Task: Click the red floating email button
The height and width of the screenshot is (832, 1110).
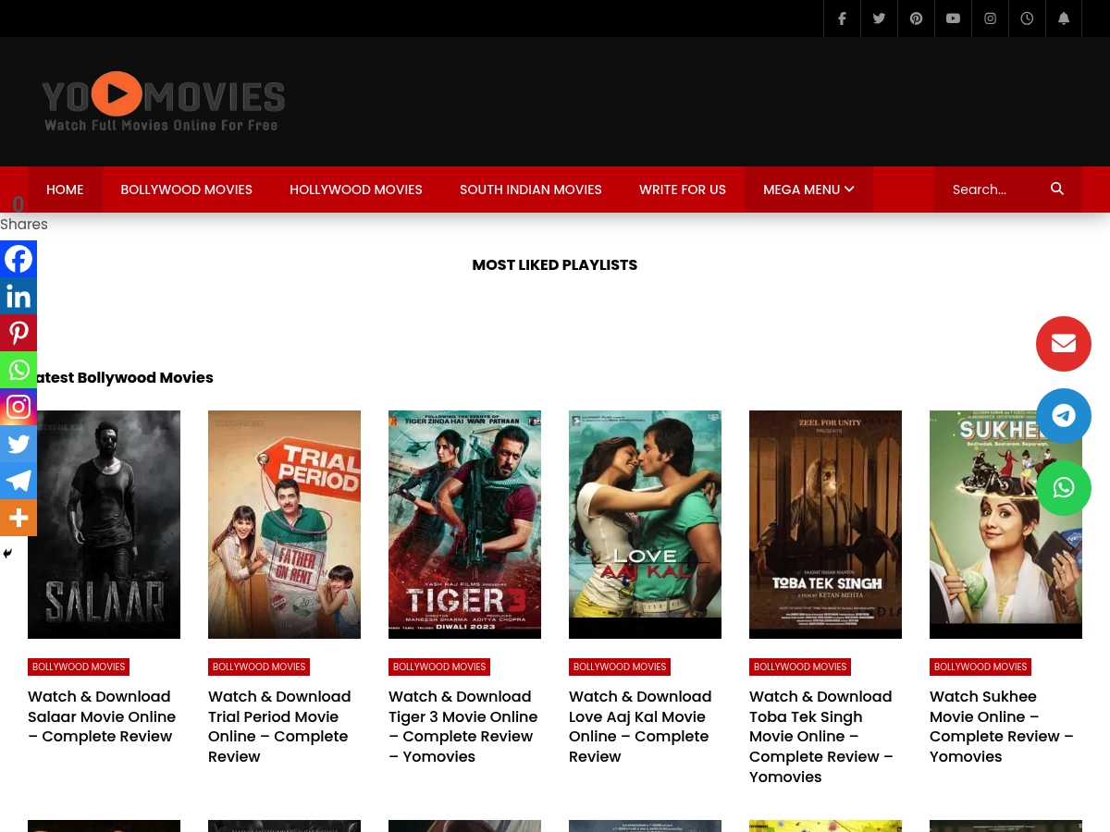Action: pyautogui.click(x=1064, y=344)
